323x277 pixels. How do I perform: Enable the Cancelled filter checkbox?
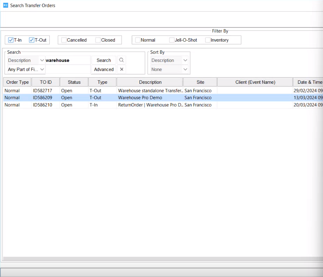[64, 40]
